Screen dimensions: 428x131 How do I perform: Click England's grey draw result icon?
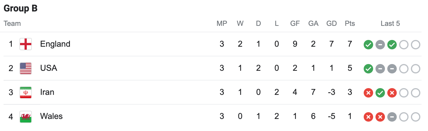point(380,45)
